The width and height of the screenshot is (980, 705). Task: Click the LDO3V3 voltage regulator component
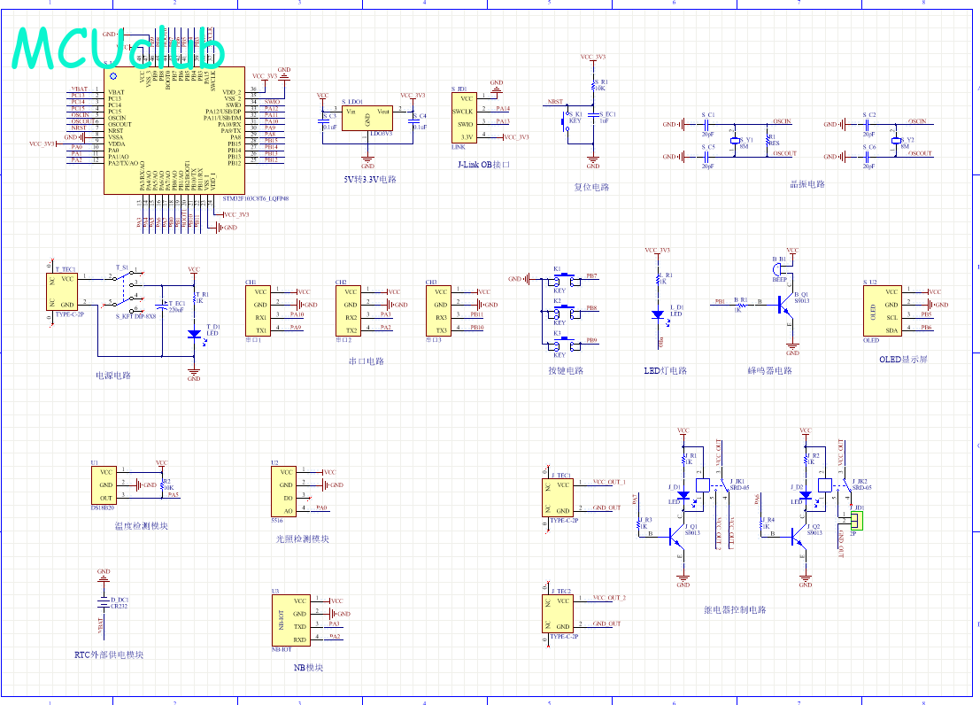[x=368, y=119]
